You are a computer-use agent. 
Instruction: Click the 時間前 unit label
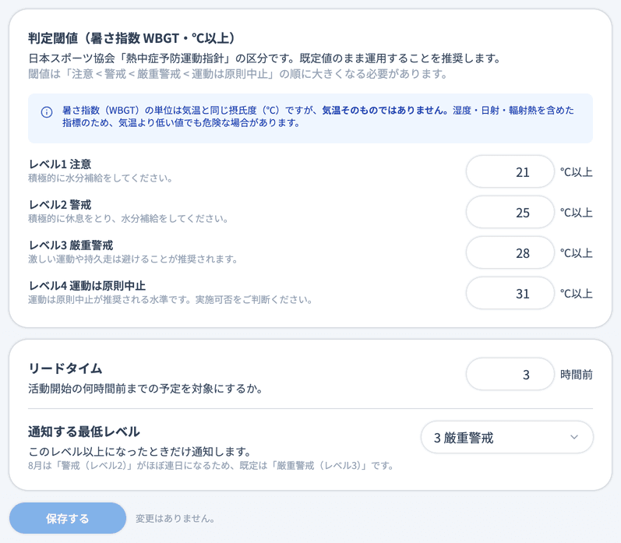click(577, 374)
